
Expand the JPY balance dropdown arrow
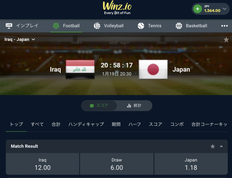click(x=224, y=9)
